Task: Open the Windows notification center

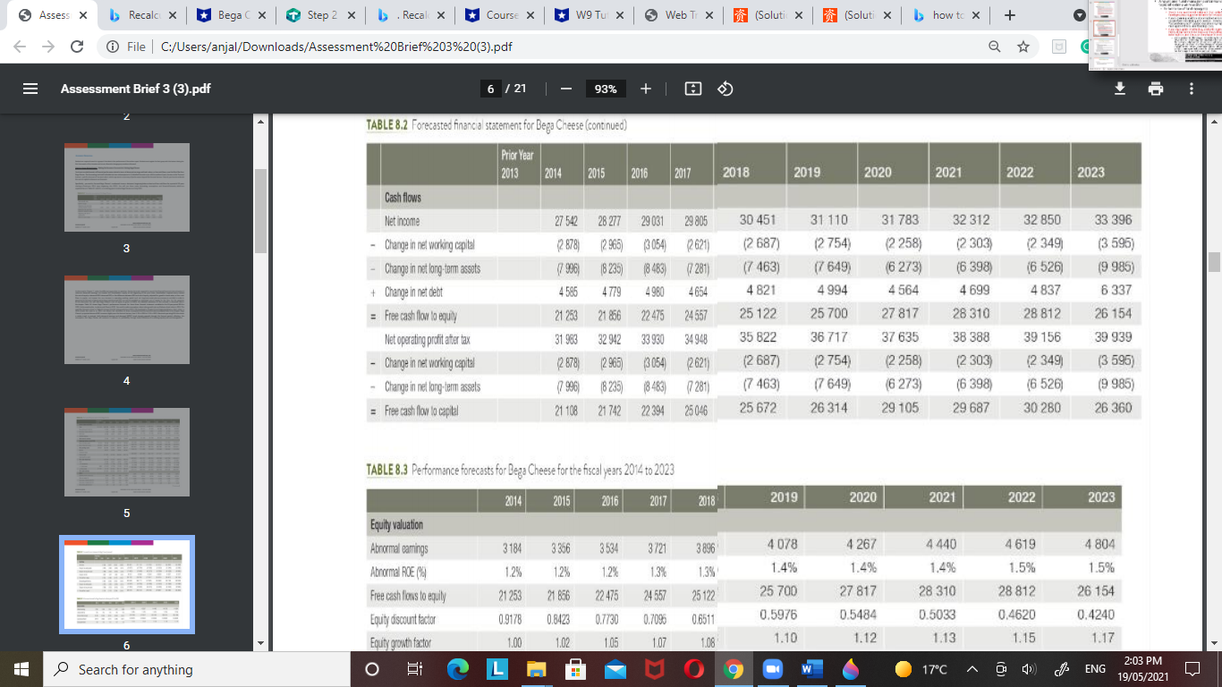Action: [1192, 669]
